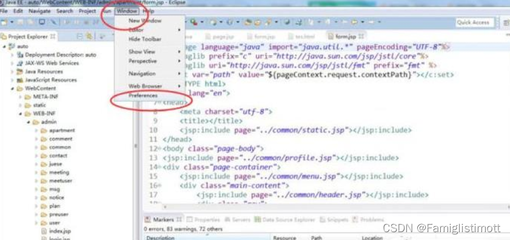Select the preuser folder
The height and width of the screenshot is (240, 510).
click(59, 215)
